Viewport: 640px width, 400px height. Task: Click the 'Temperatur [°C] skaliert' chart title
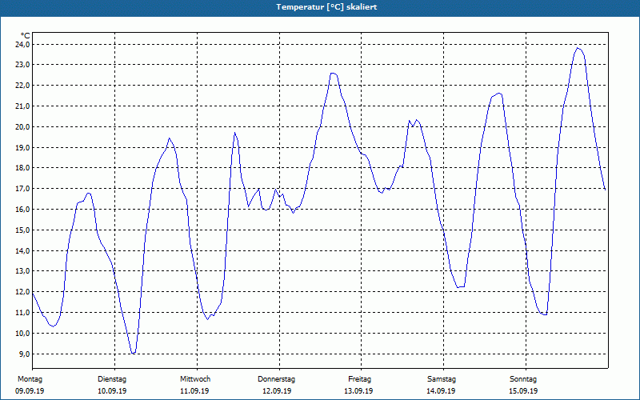[326, 7]
